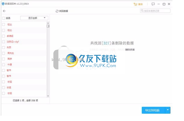Click the contact list scrollbar thumb
Image resolution: width=184 pixels, height=121 pixels.
tap(48, 26)
